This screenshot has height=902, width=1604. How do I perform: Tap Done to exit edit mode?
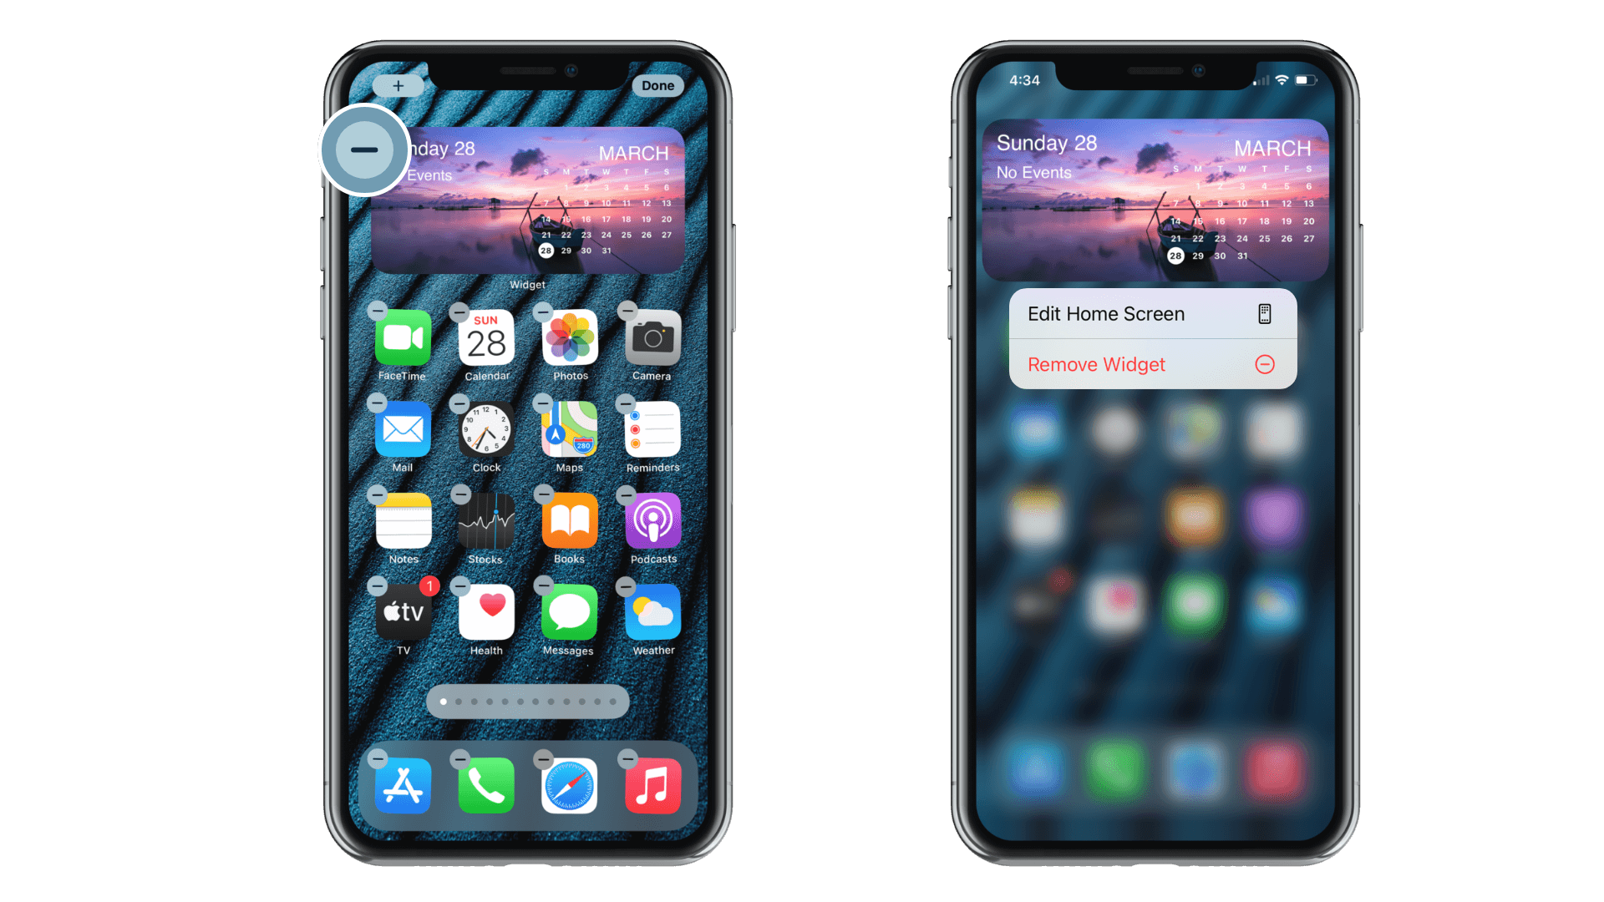point(657,86)
